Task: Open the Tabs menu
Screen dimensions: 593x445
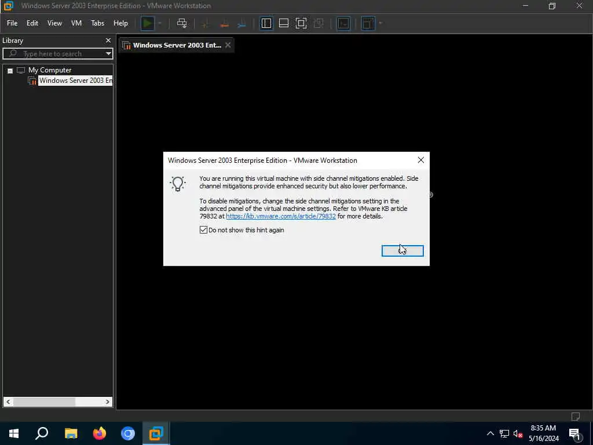Action: pyautogui.click(x=97, y=23)
